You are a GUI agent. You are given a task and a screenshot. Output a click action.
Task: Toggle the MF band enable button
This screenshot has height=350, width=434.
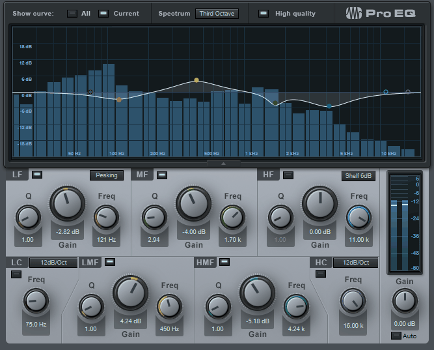pos(162,175)
